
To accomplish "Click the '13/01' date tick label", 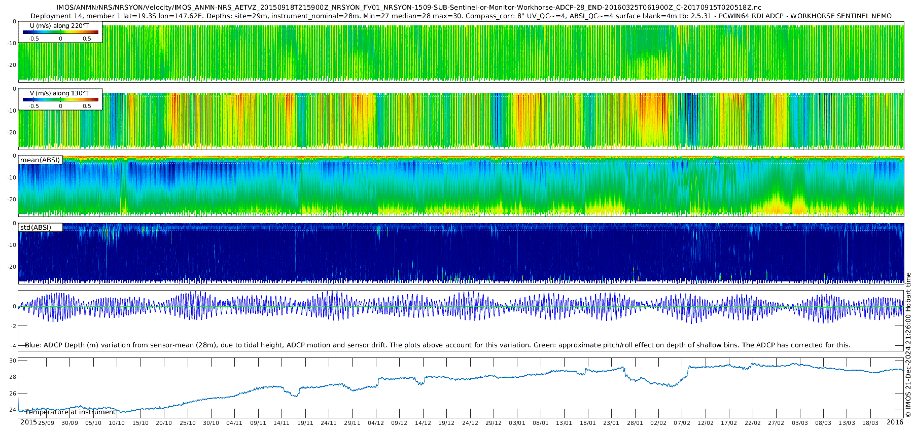I will click(564, 423).
